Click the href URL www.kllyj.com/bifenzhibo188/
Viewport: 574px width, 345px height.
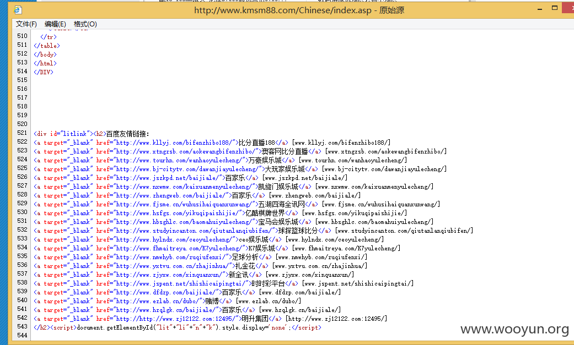point(174,143)
